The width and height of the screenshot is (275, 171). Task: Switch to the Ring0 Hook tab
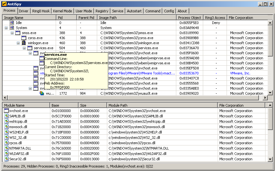click(41, 11)
